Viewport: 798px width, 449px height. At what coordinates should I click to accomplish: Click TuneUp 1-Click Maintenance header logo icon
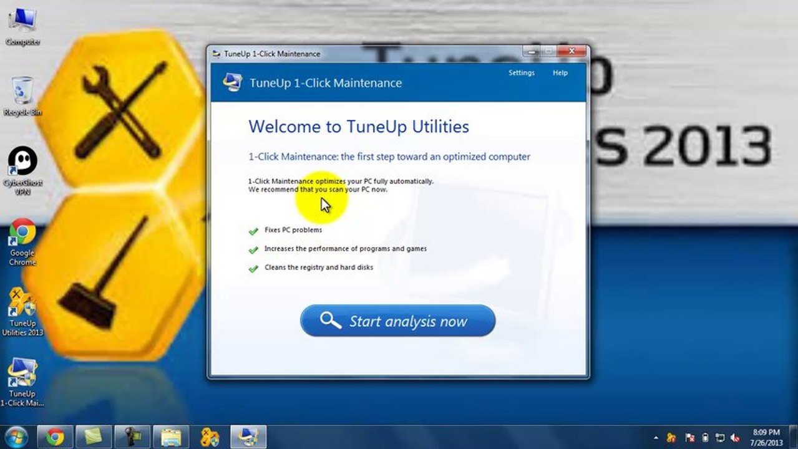(233, 82)
